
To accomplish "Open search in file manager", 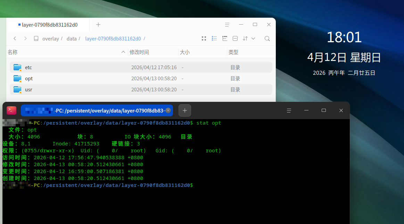I will tap(267, 38).
